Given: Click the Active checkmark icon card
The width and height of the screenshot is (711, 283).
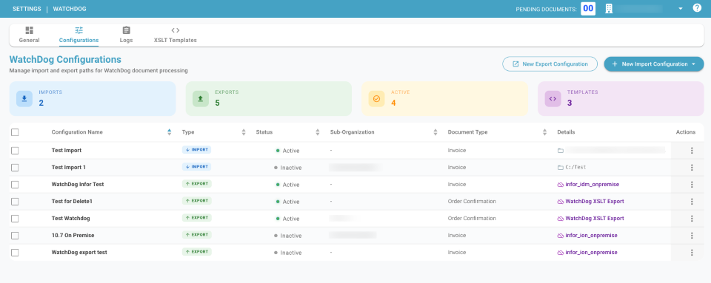Looking at the screenshot, I should click(376, 98).
